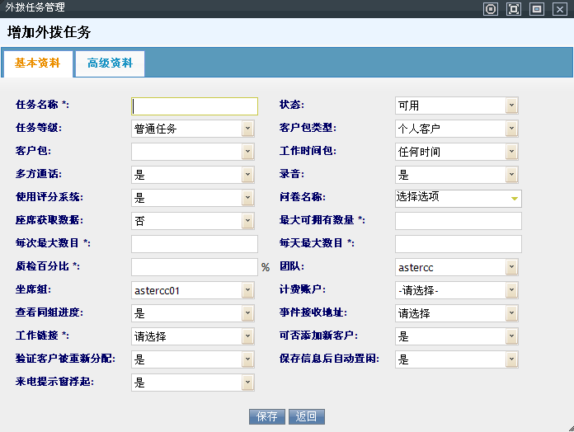Expand the 任务等级 dropdown
Viewport: 574px width, 432px height.
(193, 129)
